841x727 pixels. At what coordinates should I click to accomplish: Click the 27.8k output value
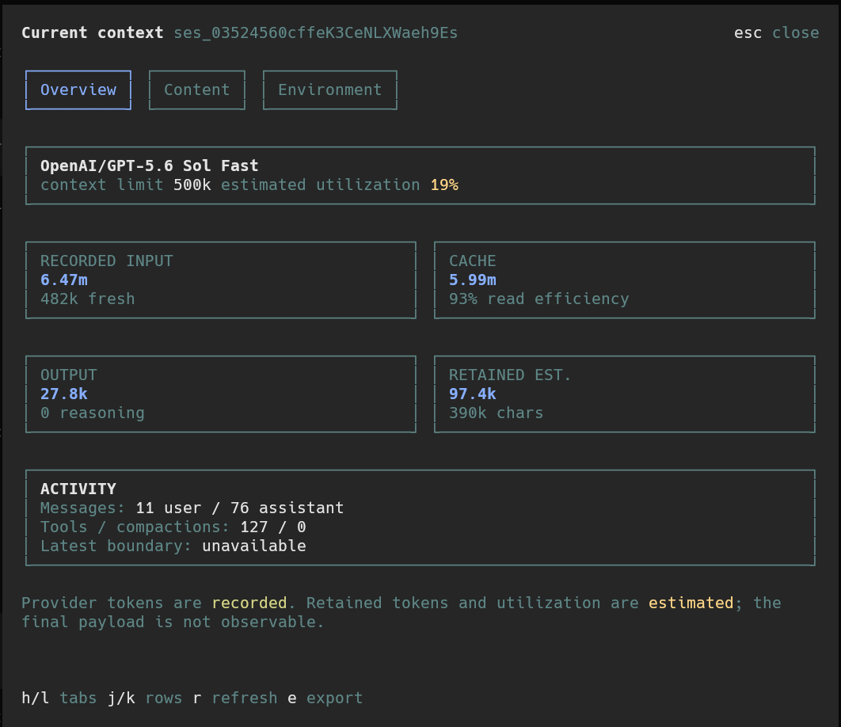[x=64, y=394]
